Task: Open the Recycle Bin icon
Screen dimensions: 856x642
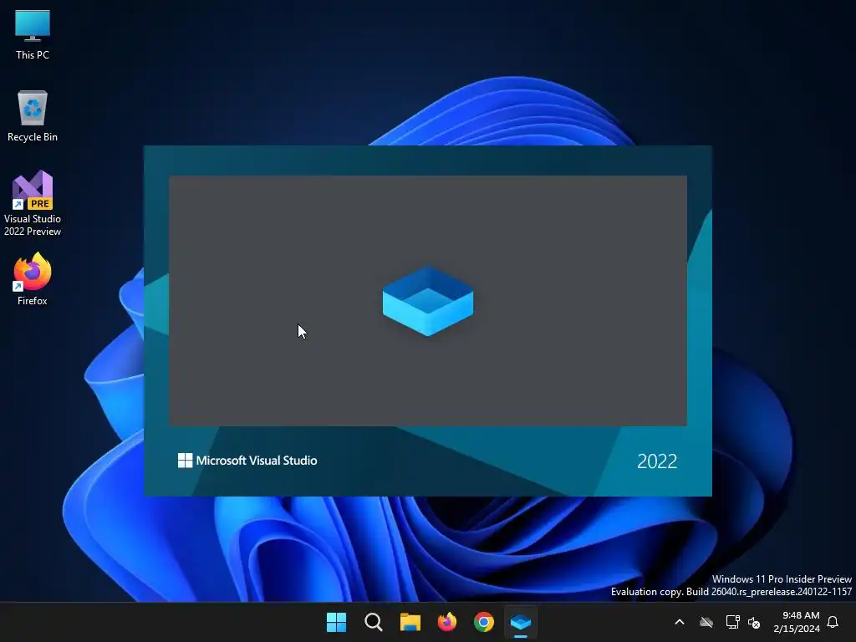Action: 33,115
